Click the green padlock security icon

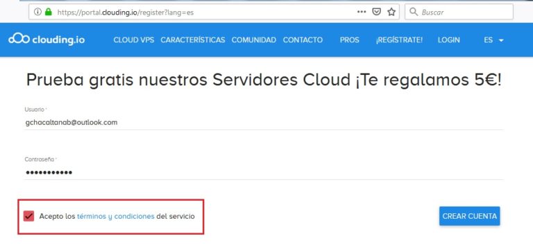coord(49,12)
